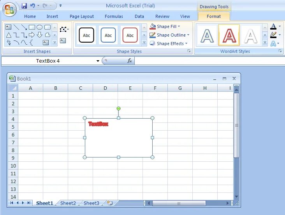Click the Text Fill color button
The width and height of the screenshot is (285, 215).
point(273,26)
